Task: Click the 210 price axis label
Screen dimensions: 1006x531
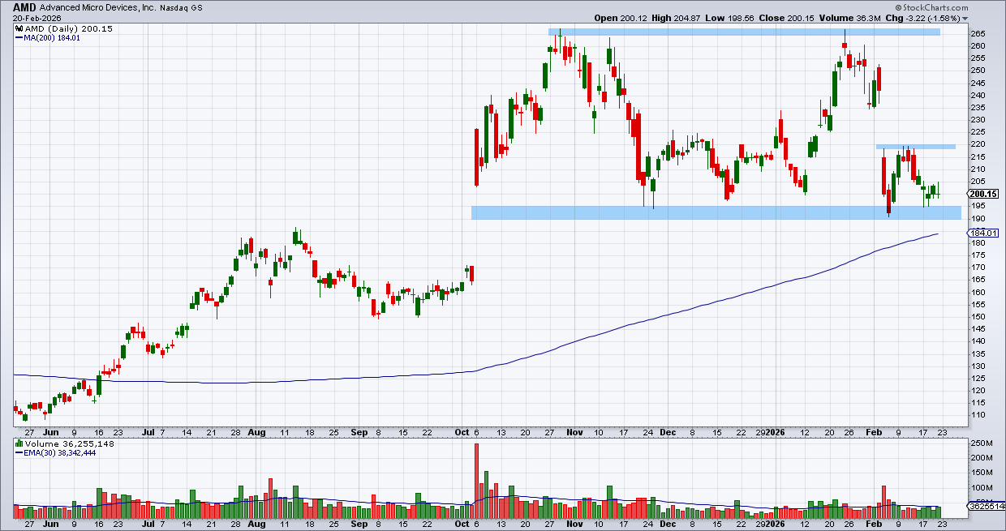Action: pos(977,169)
